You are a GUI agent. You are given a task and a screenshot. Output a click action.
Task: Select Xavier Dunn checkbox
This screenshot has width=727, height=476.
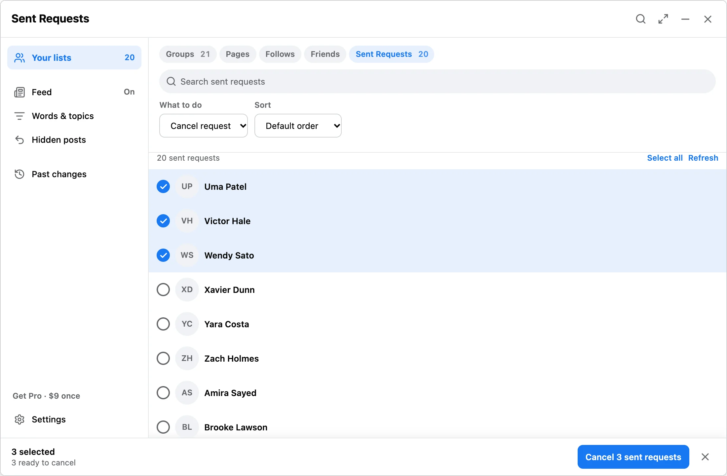coord(163,290)
